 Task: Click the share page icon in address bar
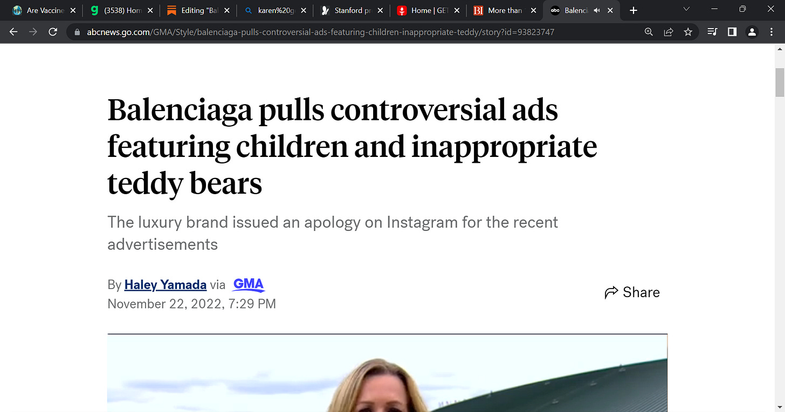(x=669, y=32)
